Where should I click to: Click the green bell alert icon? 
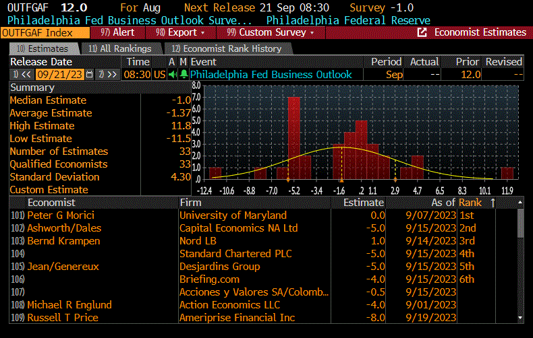184,74
